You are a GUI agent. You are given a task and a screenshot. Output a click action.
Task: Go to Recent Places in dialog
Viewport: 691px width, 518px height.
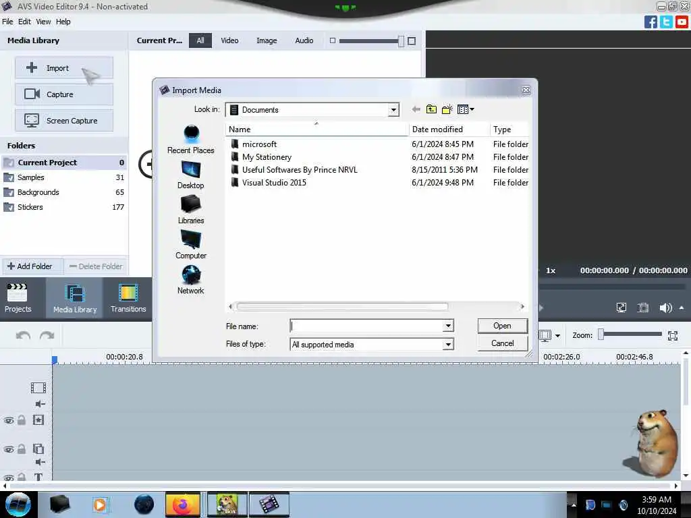click(191, 140)
